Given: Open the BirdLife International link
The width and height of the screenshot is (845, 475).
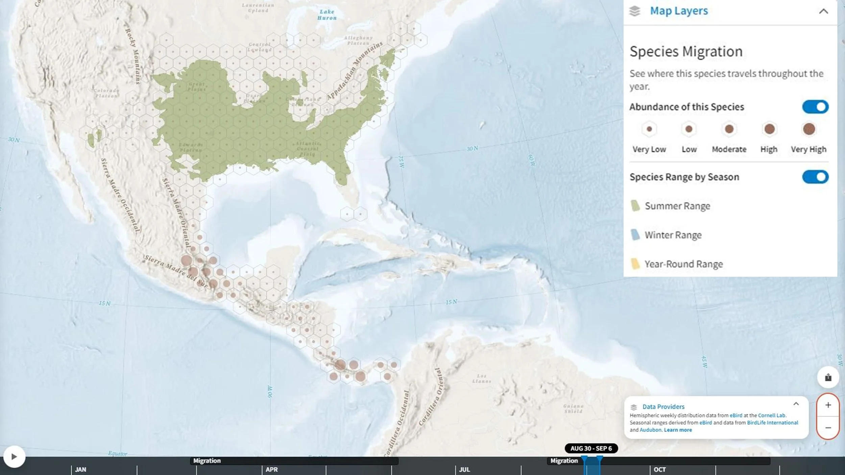Looking at the screenshot, I should pos(772,423).
